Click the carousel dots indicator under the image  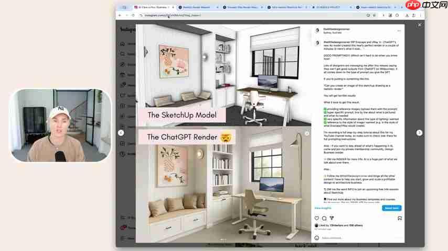pos(223,240)
